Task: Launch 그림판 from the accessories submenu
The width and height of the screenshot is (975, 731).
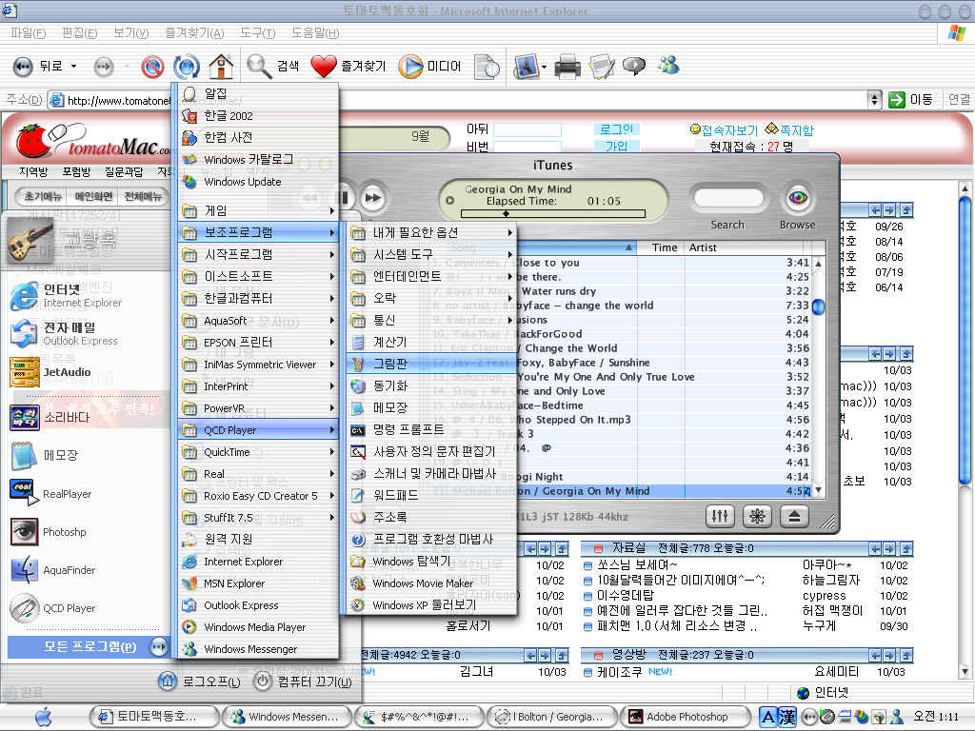Action: (388, 364)
